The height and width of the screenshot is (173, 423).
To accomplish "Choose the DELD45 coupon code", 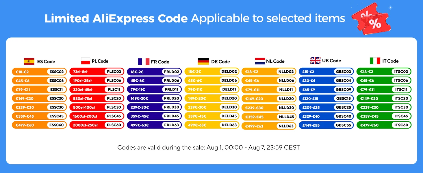I will 229,116.
